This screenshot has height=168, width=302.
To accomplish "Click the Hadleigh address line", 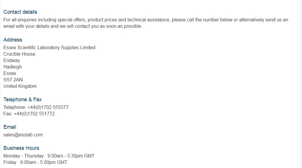I will pos(13,67).
